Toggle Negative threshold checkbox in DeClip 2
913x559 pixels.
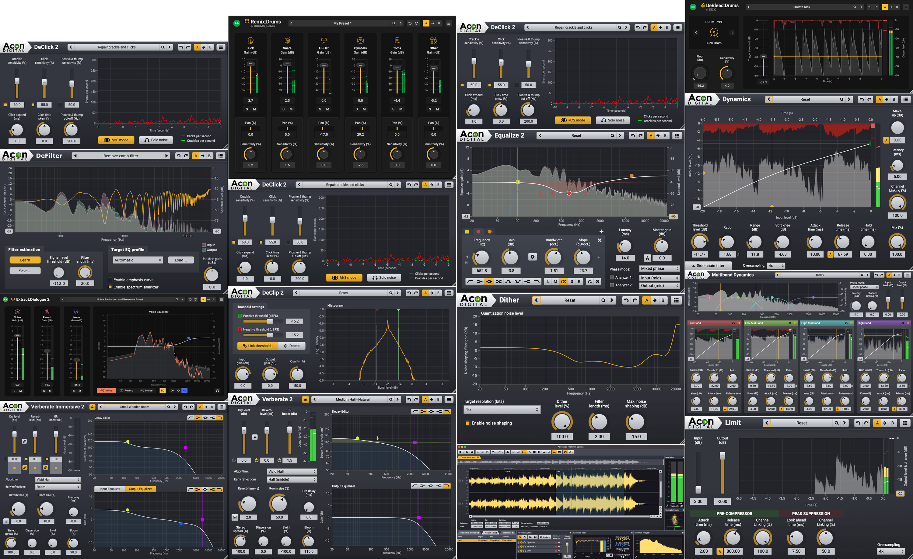point(240,329)
